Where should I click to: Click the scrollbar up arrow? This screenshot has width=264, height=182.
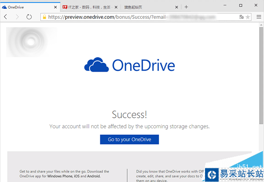pyautogui.click(x=261, y=25)
